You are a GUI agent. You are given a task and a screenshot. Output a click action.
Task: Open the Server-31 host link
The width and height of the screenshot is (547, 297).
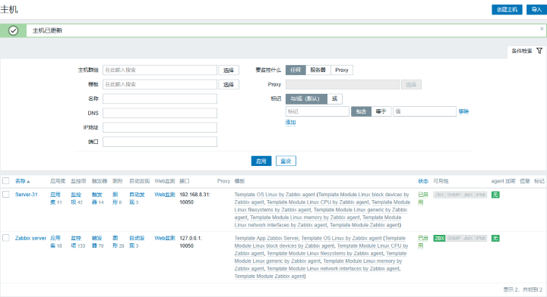tap(26, 195)
